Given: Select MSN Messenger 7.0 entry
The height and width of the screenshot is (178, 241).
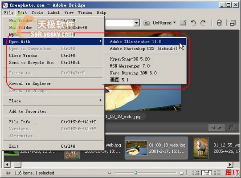Looking at the screenshot, I should (x=145, y=66).
